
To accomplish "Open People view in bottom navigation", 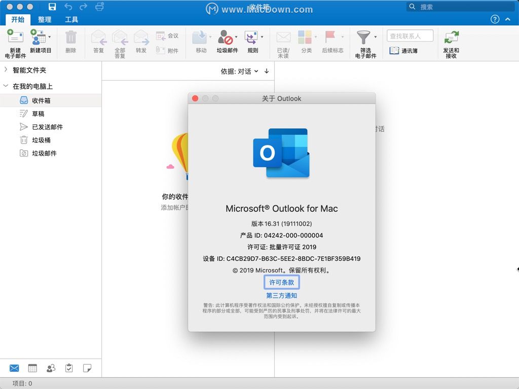I will (x=51, y=368).
